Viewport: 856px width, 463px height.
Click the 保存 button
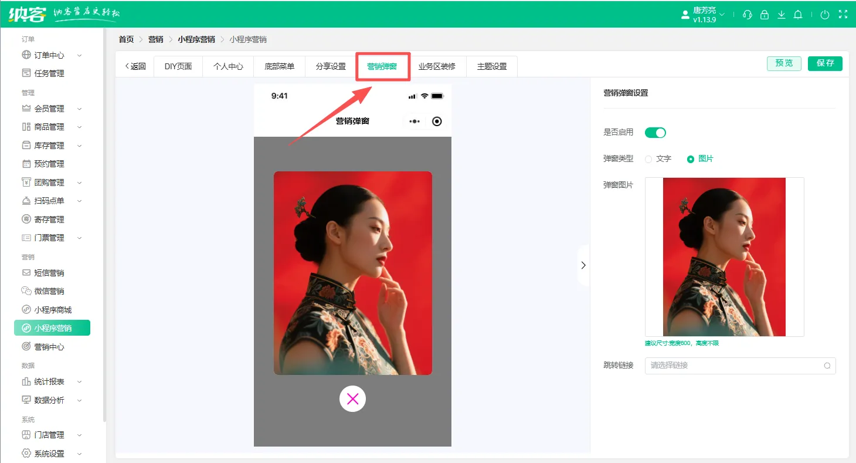[x=824, y=63]
